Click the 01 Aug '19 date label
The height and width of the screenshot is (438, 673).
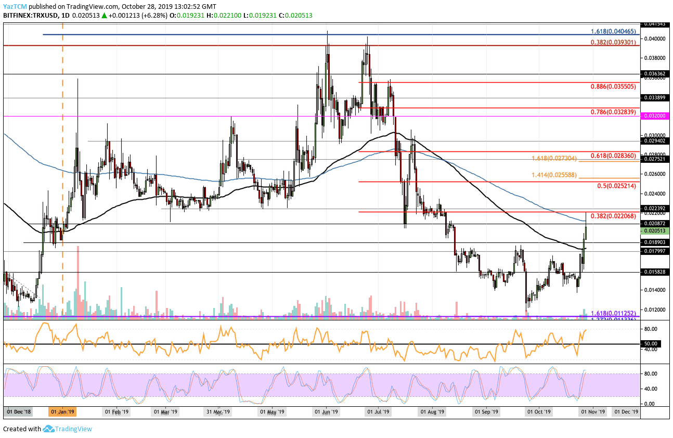(x=432, y=411)
